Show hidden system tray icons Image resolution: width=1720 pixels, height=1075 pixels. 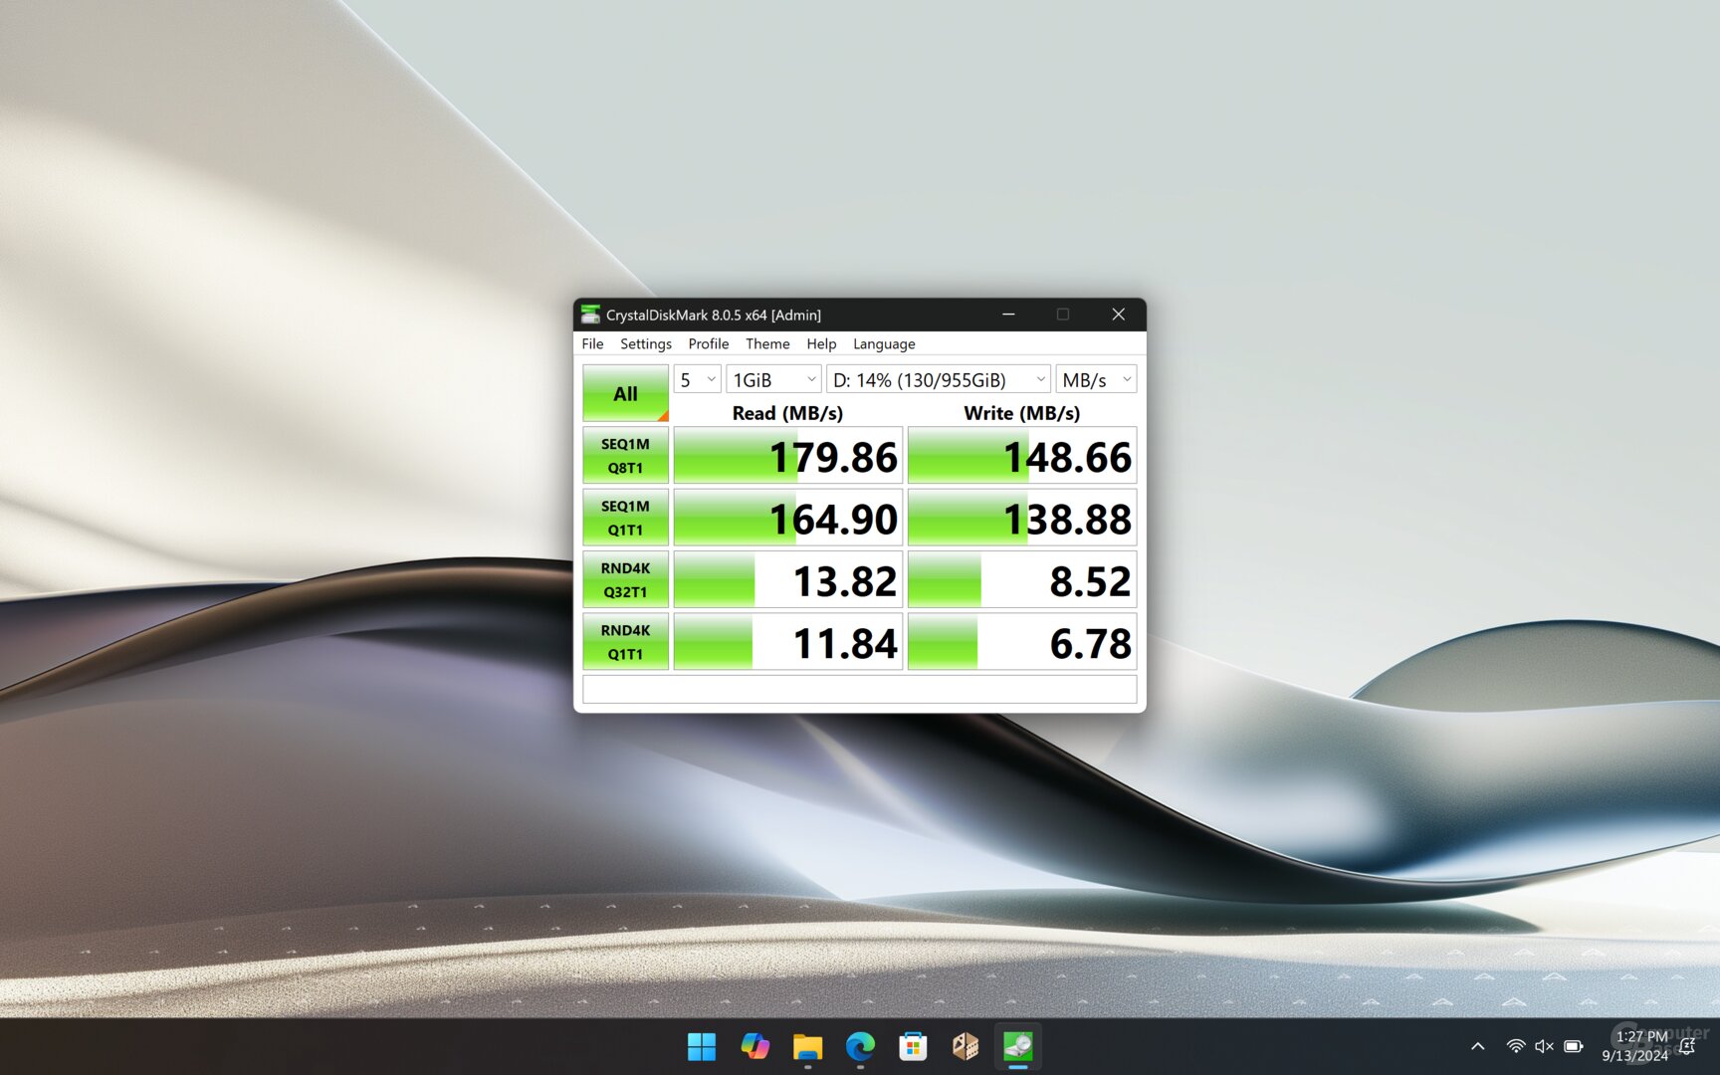[1477, 1046]
